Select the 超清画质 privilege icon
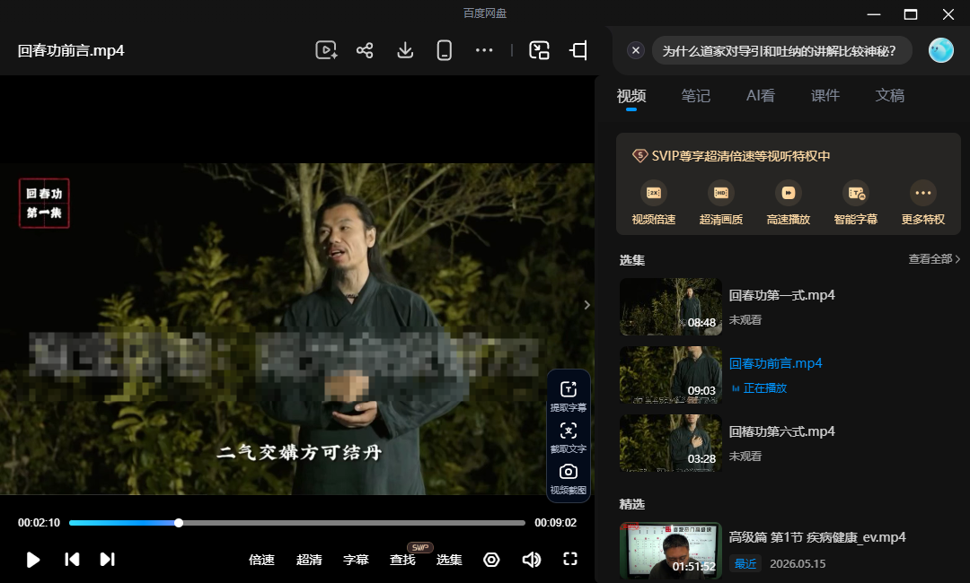The height and width of the screenshot is (583, 970). coord(720,193)
